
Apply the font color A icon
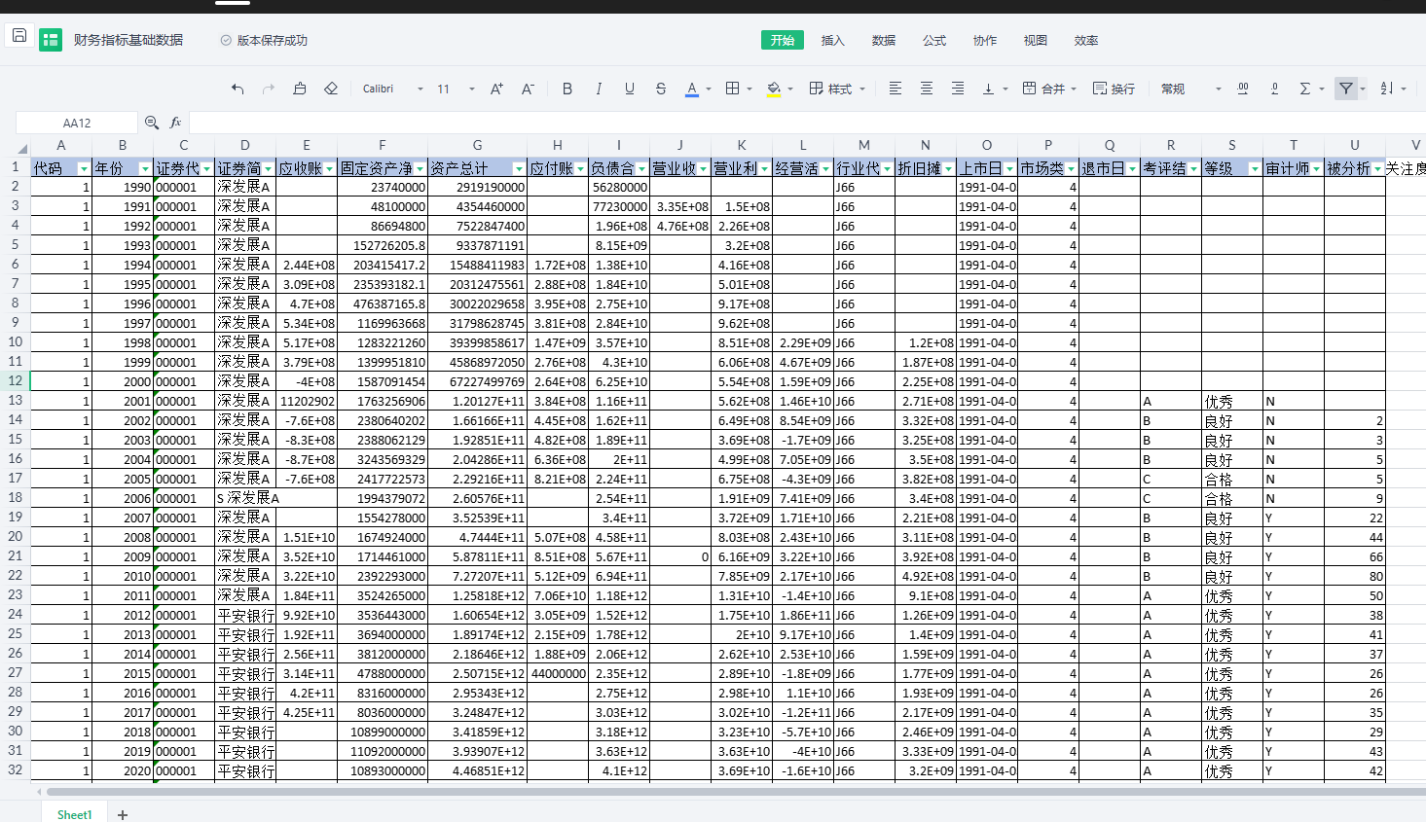pos(692,89)
